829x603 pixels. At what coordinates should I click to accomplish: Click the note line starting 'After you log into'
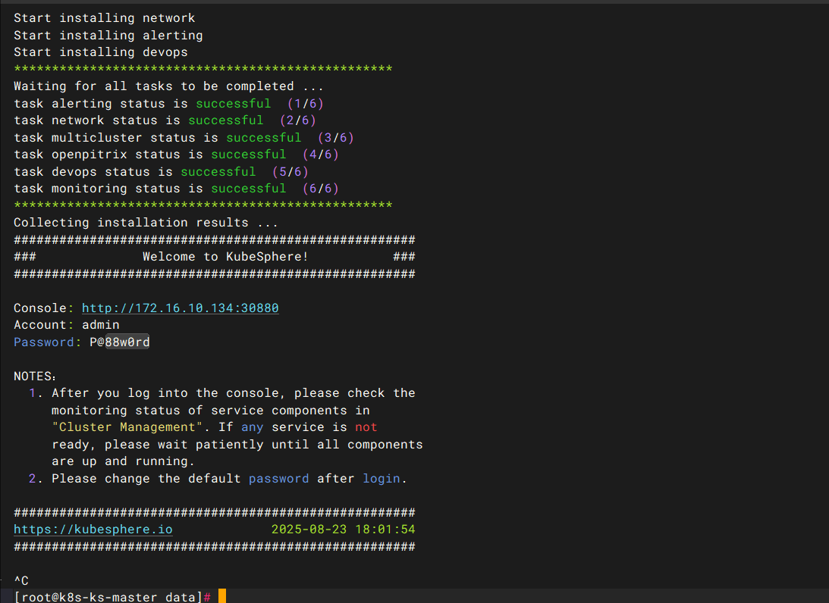click(233, 393)
